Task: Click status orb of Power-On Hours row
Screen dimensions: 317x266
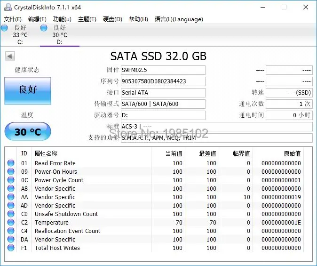Action: point(11,171)
